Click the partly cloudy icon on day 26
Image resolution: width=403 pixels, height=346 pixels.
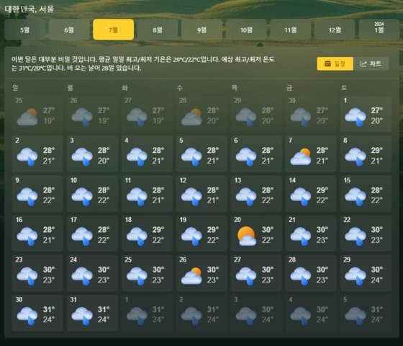191,276
